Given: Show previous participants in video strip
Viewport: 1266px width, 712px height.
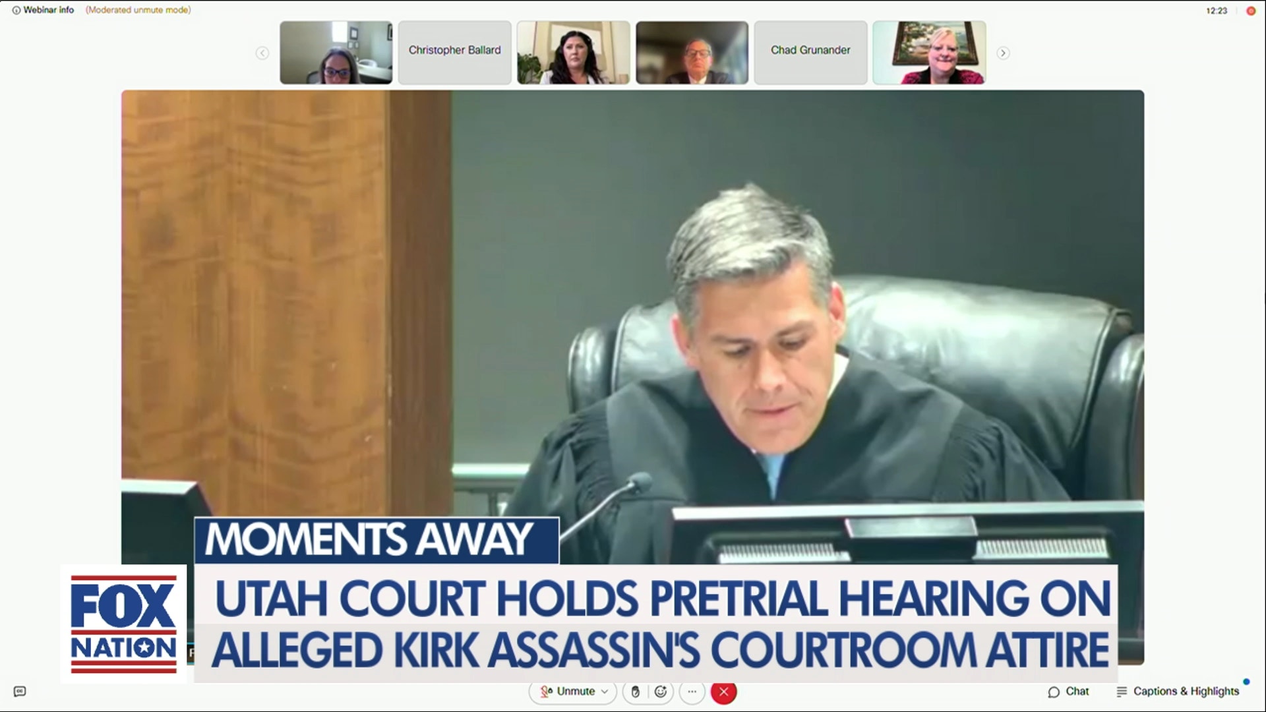Looking at the screenshot, I should pos(262,53).
